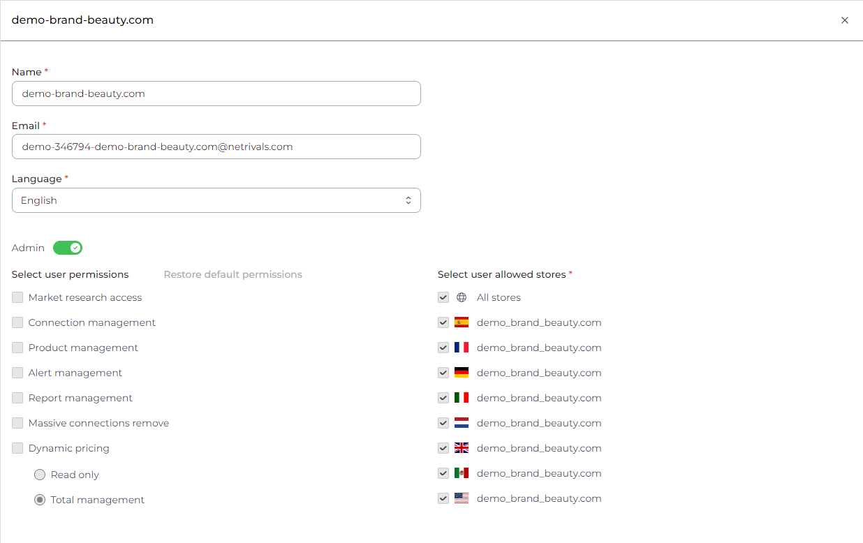Viewport: 863px width, 543px height.
Task: Focus the Email input field
Action: (x=216, y=147)
